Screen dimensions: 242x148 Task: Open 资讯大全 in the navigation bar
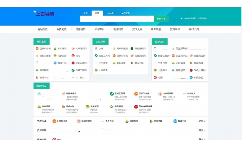click(137, 29)
